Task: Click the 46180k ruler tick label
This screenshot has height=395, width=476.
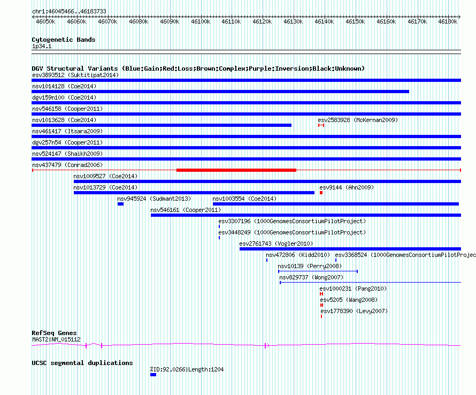Action: click(448, 21)
